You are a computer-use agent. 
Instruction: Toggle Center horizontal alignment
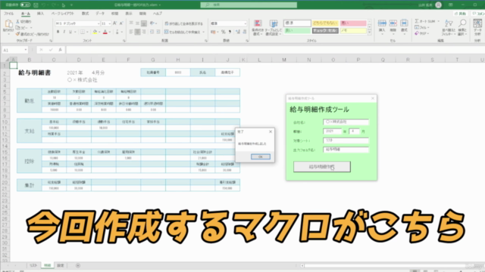click(x=137, y=32)
